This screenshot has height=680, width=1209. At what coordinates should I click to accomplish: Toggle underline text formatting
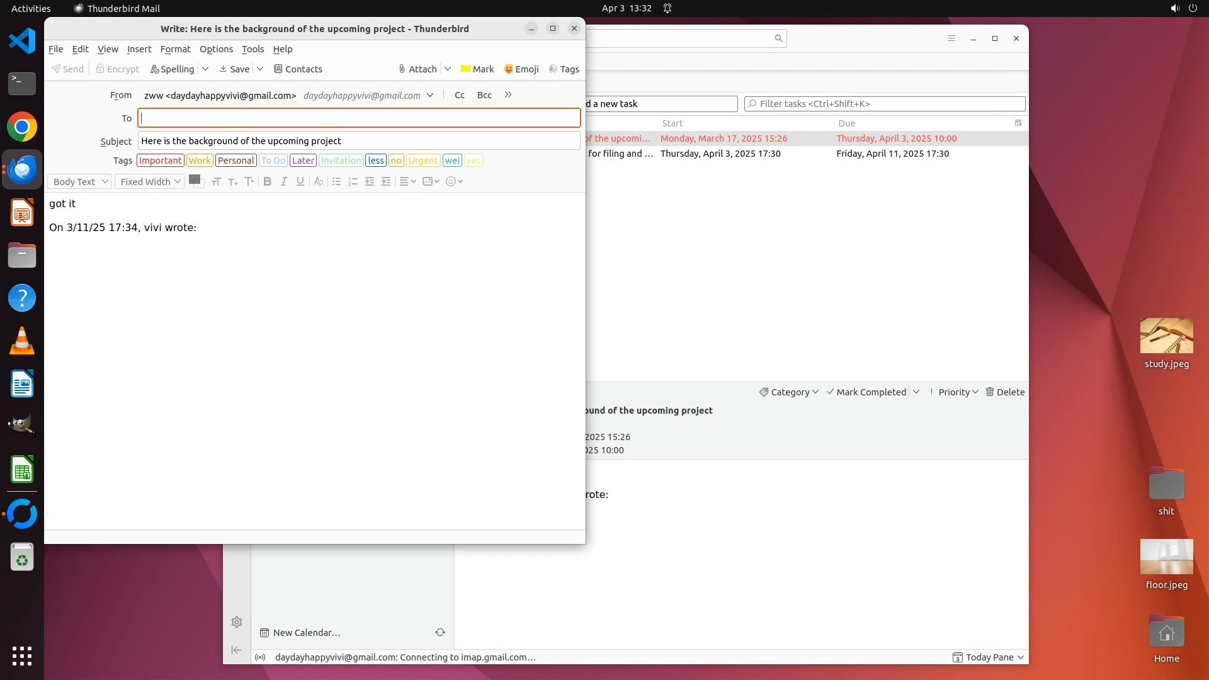point(300,181)
